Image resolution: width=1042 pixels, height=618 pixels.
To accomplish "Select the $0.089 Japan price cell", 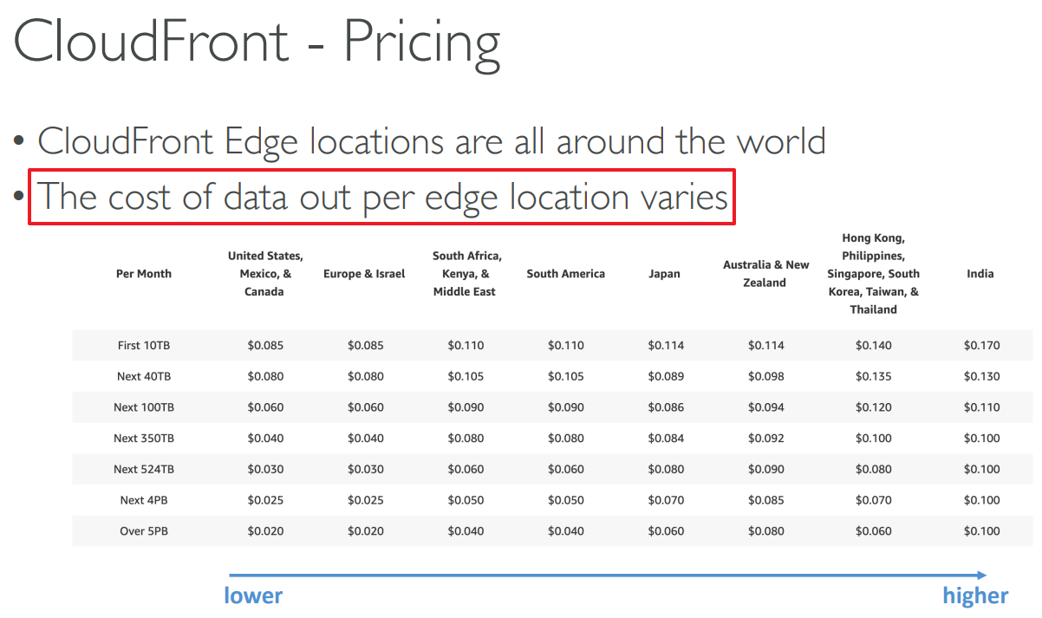I will pyautogui.click(x=666, y=377).
